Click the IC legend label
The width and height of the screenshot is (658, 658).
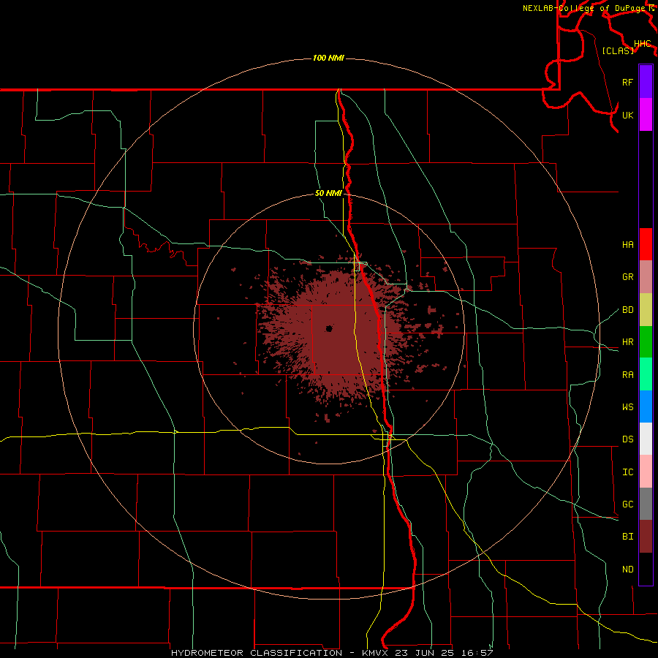click(627, 472)
